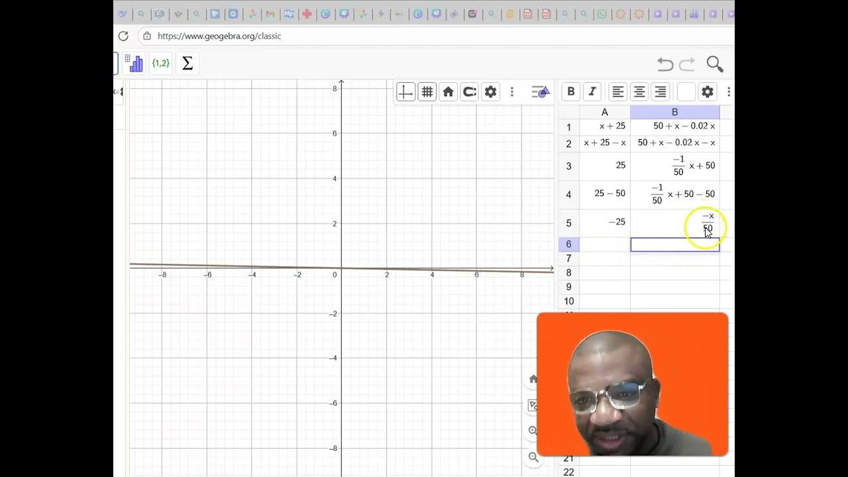Open the search magnifier in GeoGebra toolbar
This screenshot has height=477, width=848.
tap(715, 64)
